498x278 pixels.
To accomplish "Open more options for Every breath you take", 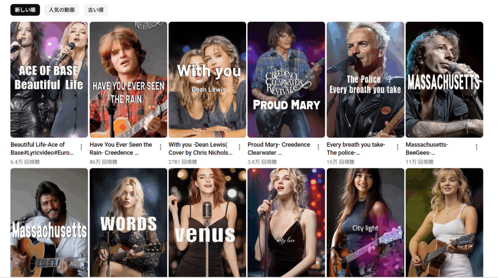I will [397, 147].
